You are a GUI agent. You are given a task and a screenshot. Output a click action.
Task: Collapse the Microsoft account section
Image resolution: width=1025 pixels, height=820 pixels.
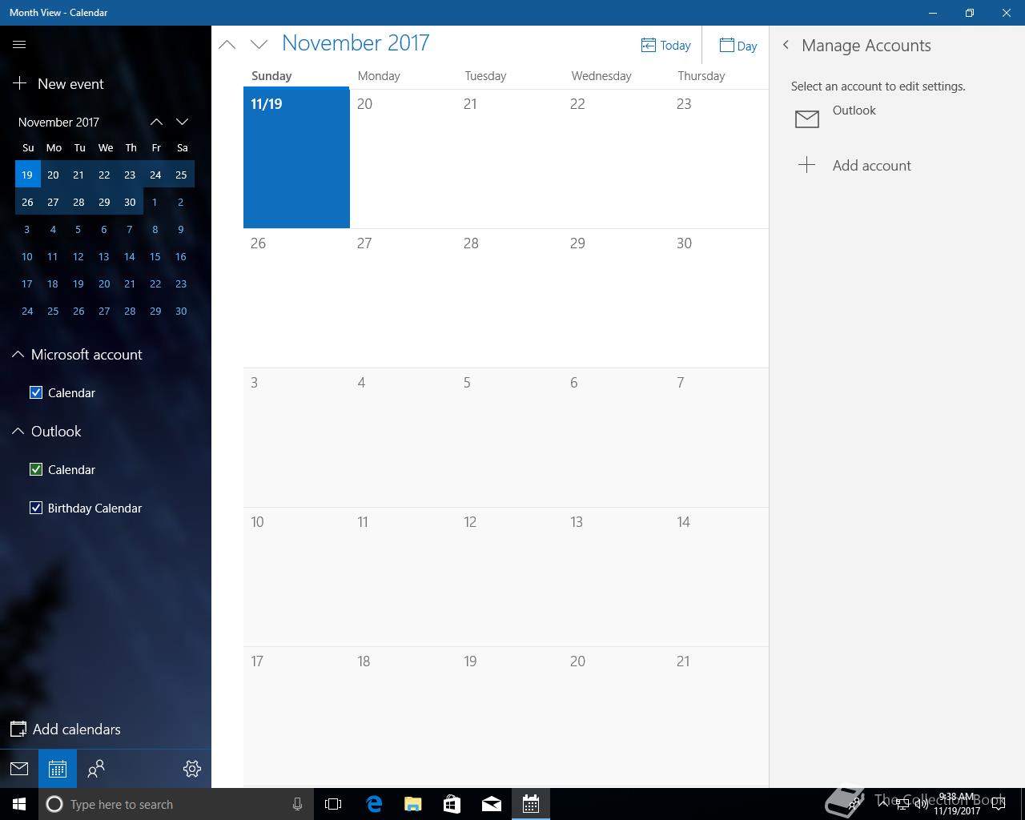pyautogui.click(x=18, y=354)
